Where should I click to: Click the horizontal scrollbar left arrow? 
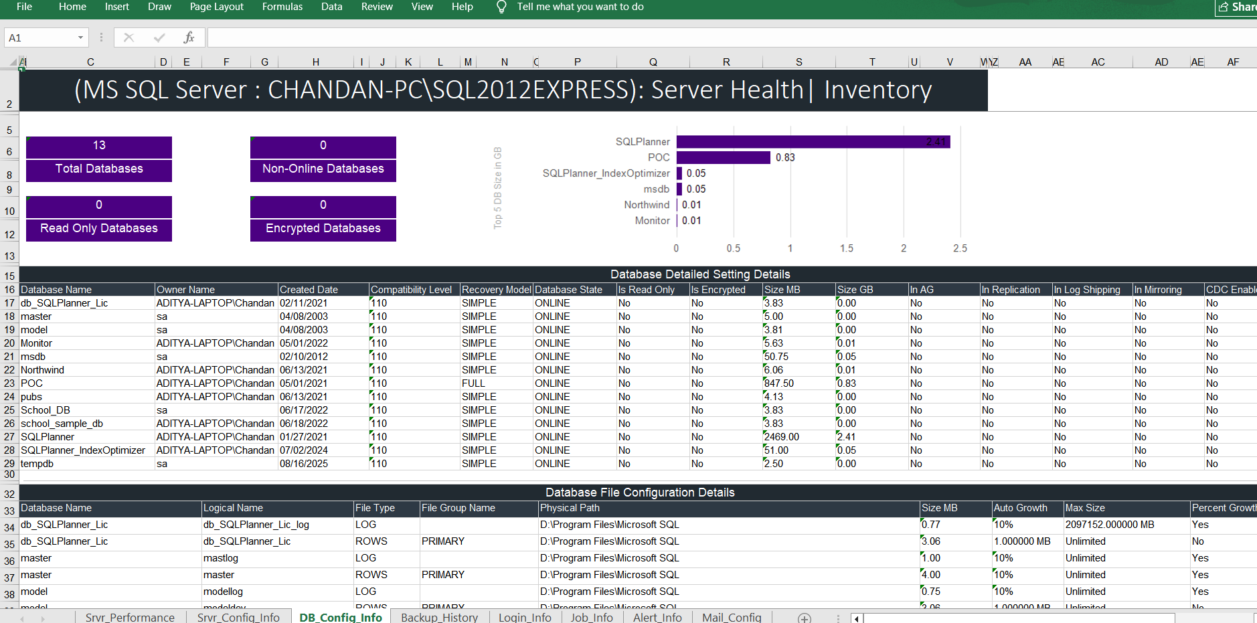click(x=857, y=618)
